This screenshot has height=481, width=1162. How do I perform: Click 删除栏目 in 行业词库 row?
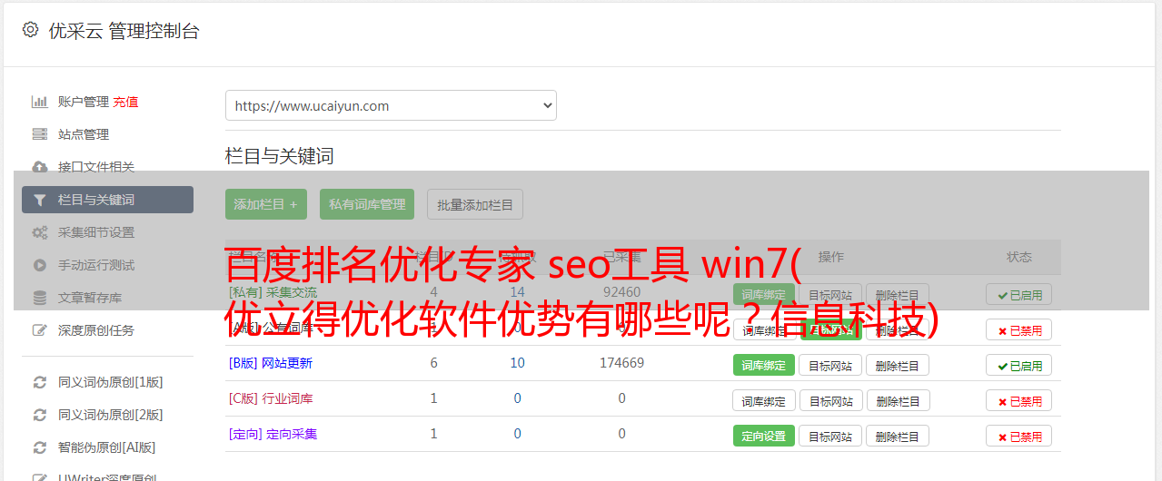tap(898, 400)
